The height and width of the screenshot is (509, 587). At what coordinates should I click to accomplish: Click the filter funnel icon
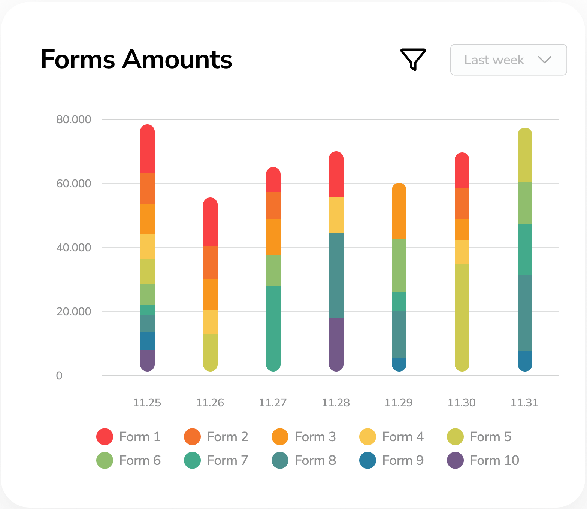pyautogui.click(x=412, y=59)
